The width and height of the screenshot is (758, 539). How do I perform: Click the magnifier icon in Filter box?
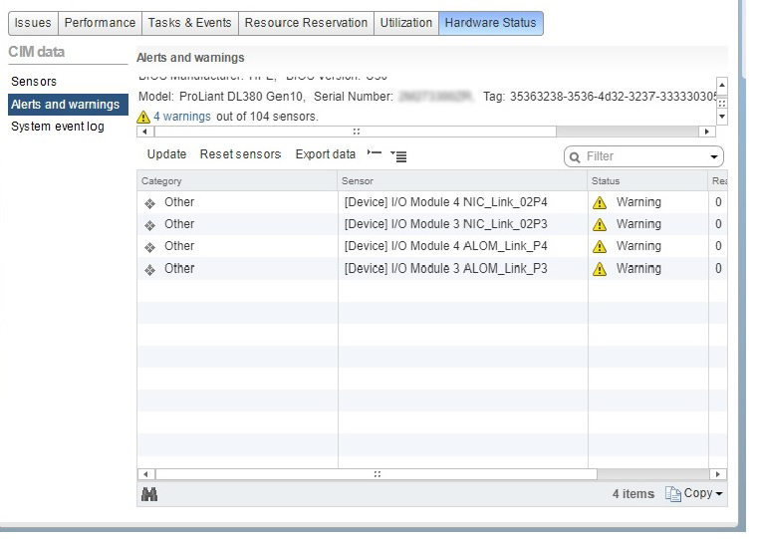coord(576,156)
